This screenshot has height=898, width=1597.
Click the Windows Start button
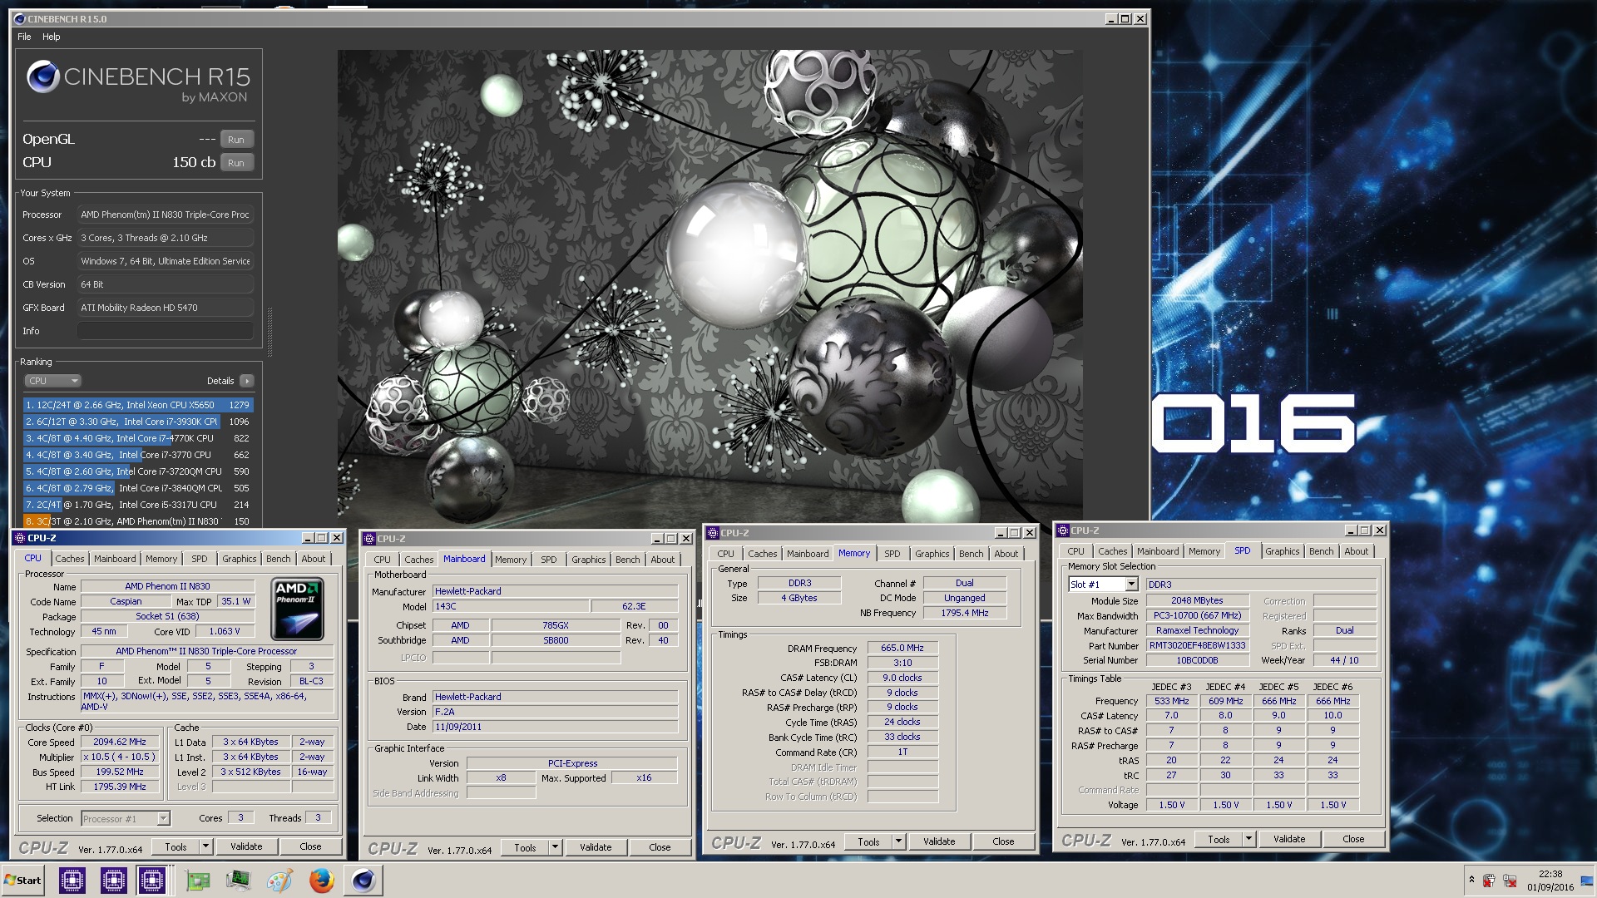click(23, 880)
